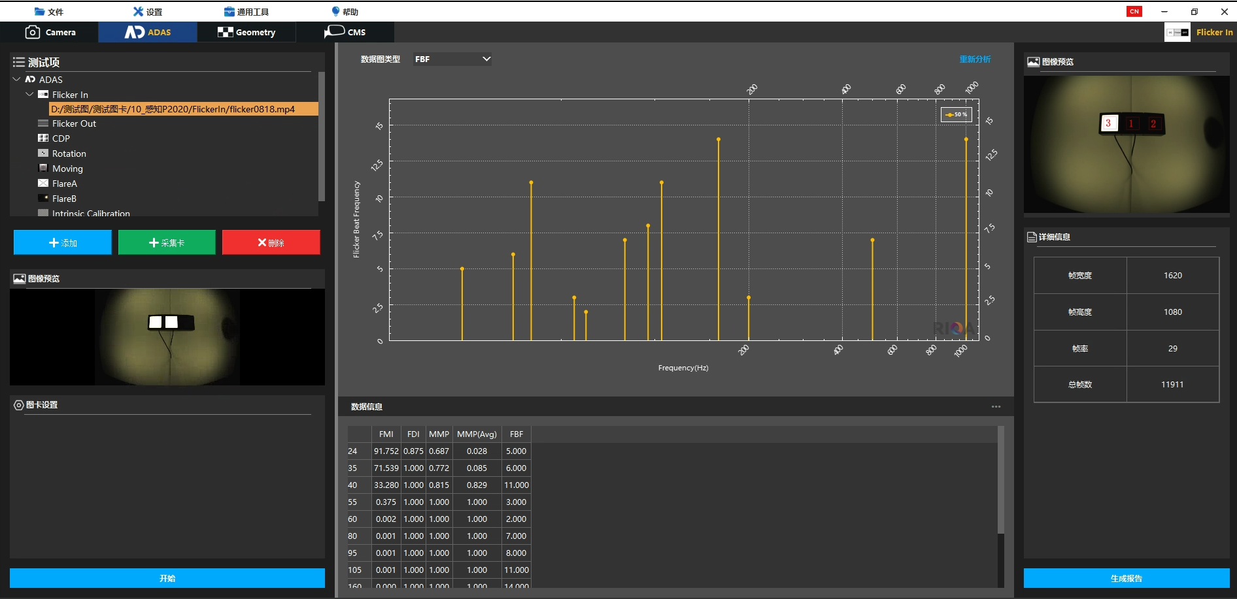This screenshot has width=1237, height=599.
Task: Select the Rotation test icon
Action: (43, 154)
